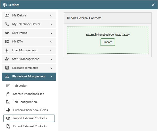Click the Status Management icon
The height and width of the screenshot is (132, 158).
click(x=7, y=59)
